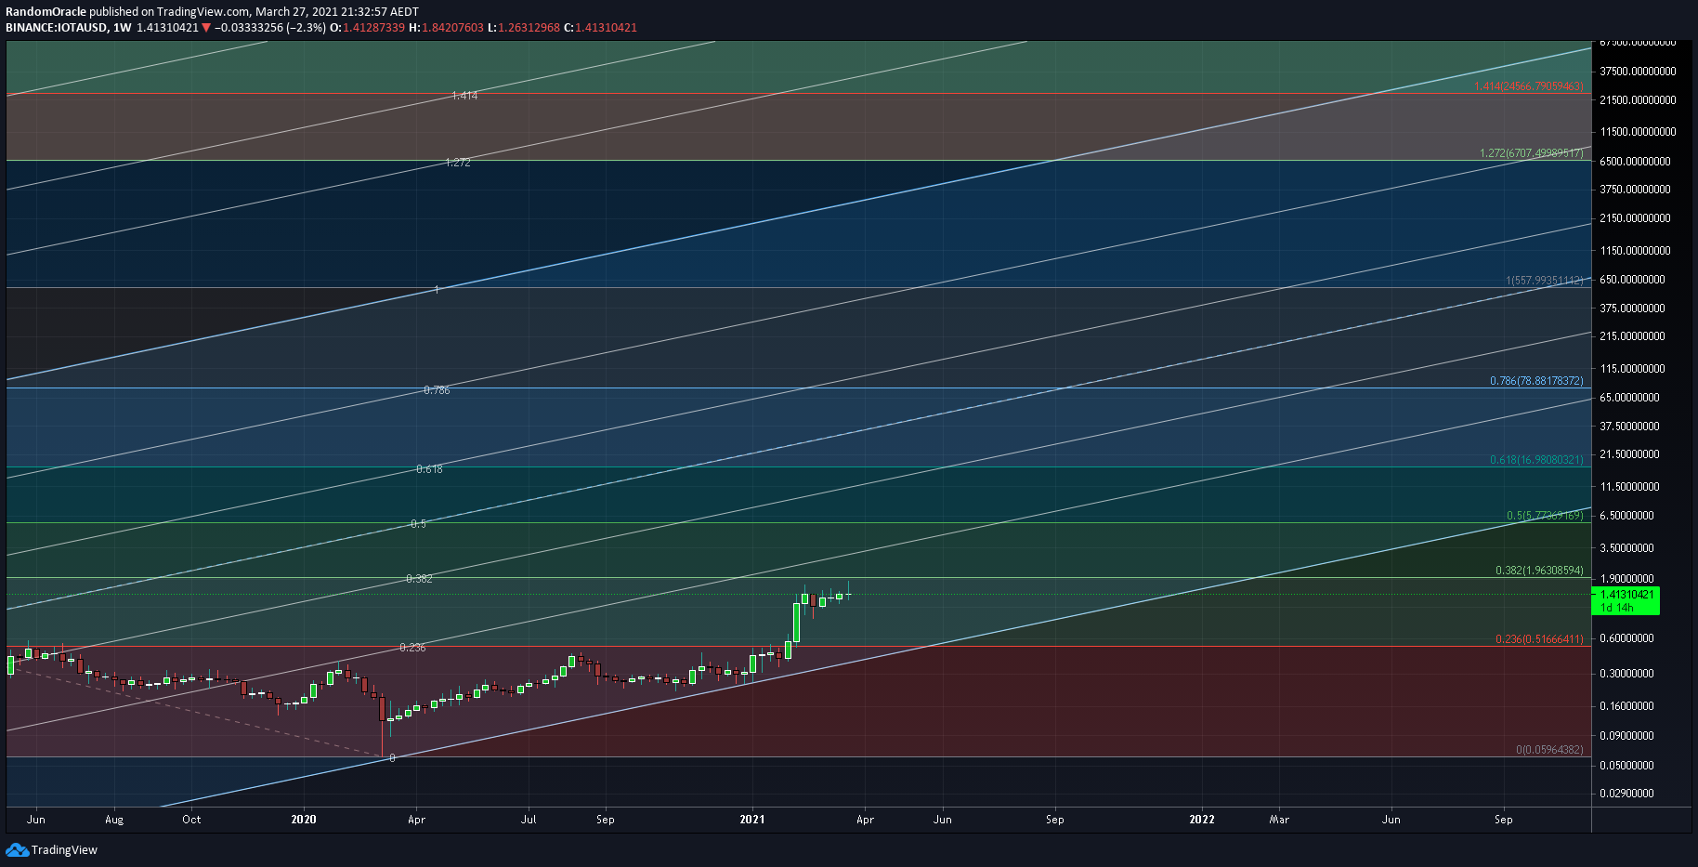Image resolution: width=1698 pixels, height=867 pixels.
Task: Select the low value L:1.26312968
Action: click(523, 28)
